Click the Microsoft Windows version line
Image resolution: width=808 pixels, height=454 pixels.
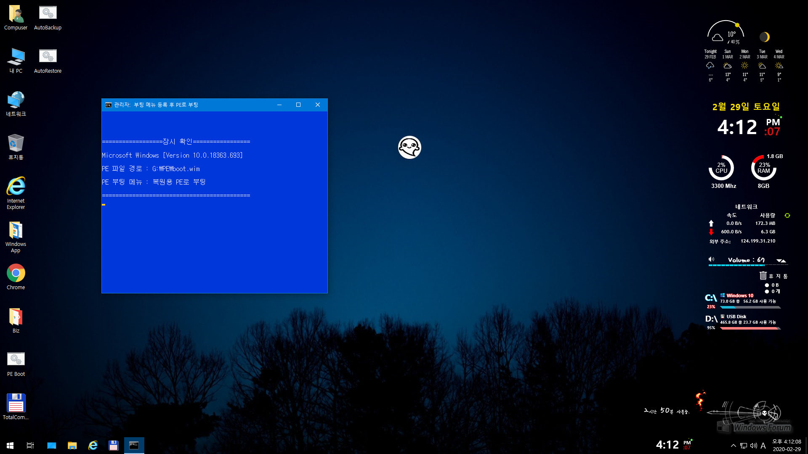[x=172, y=155]
